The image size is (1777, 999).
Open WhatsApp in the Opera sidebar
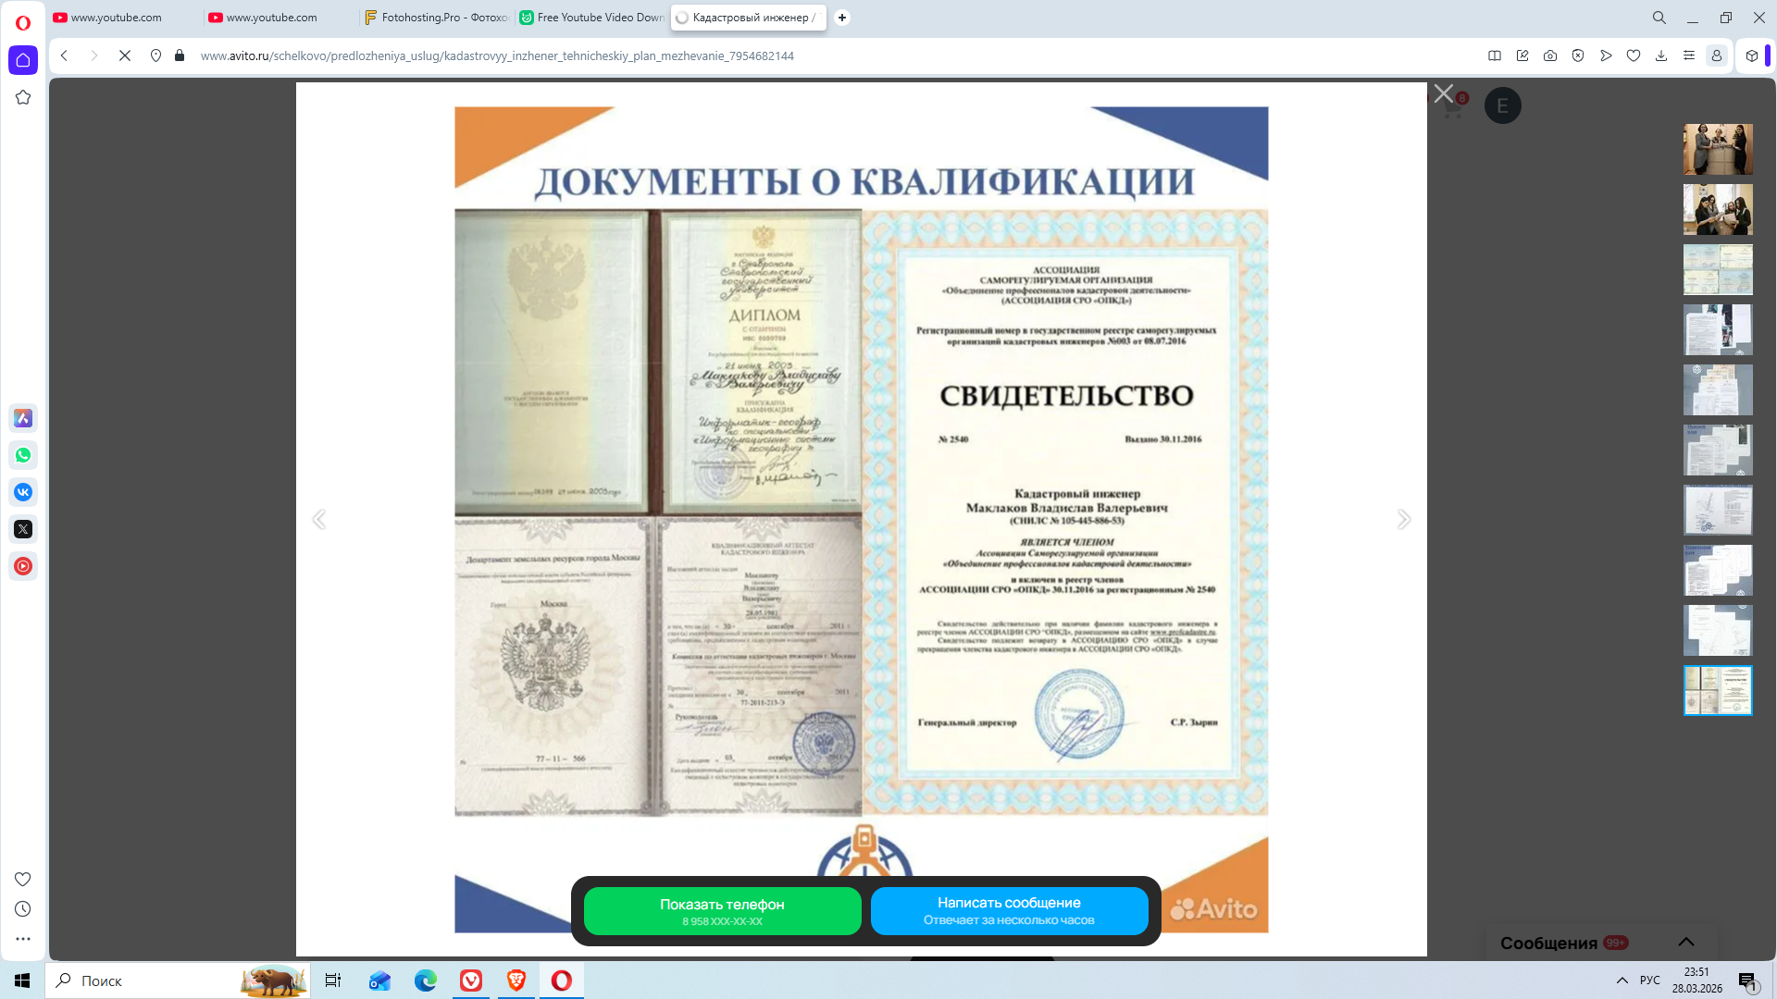(23, 455)
